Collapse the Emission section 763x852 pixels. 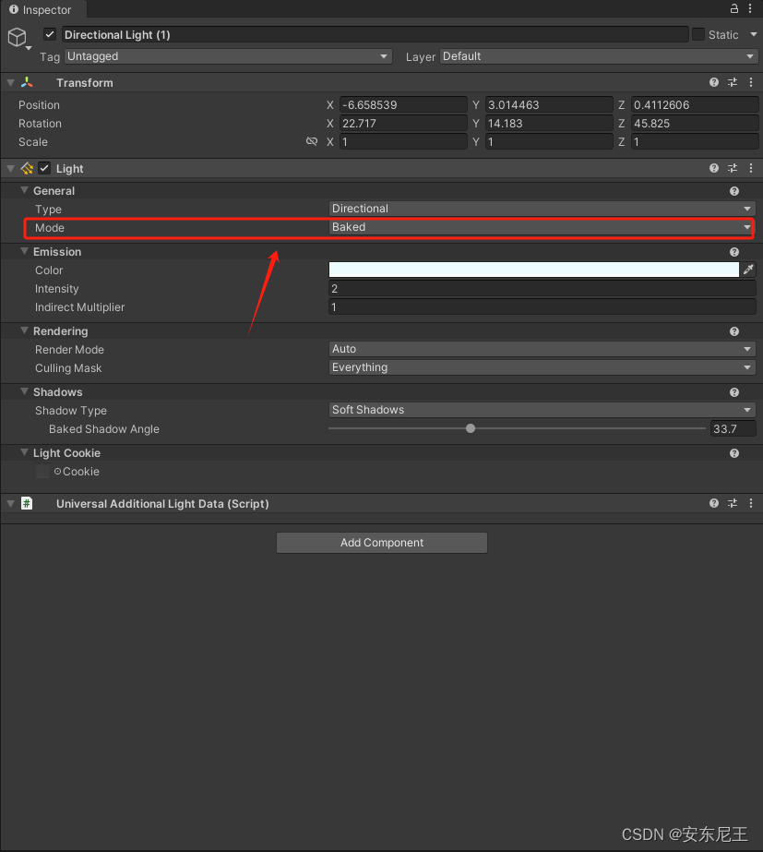[x=24, y=251]
